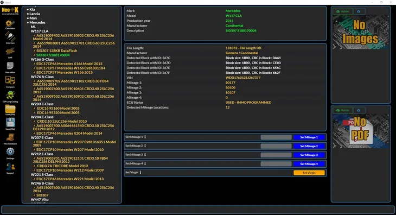Focus the Set Mileage 3 input field
396x215 pixels.
pos(276,155)
